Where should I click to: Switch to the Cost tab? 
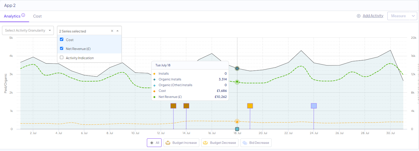(37, 16)
